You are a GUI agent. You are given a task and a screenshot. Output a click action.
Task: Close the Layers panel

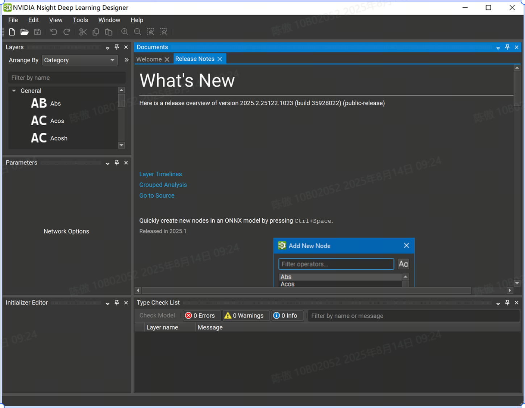pos(126,47)
